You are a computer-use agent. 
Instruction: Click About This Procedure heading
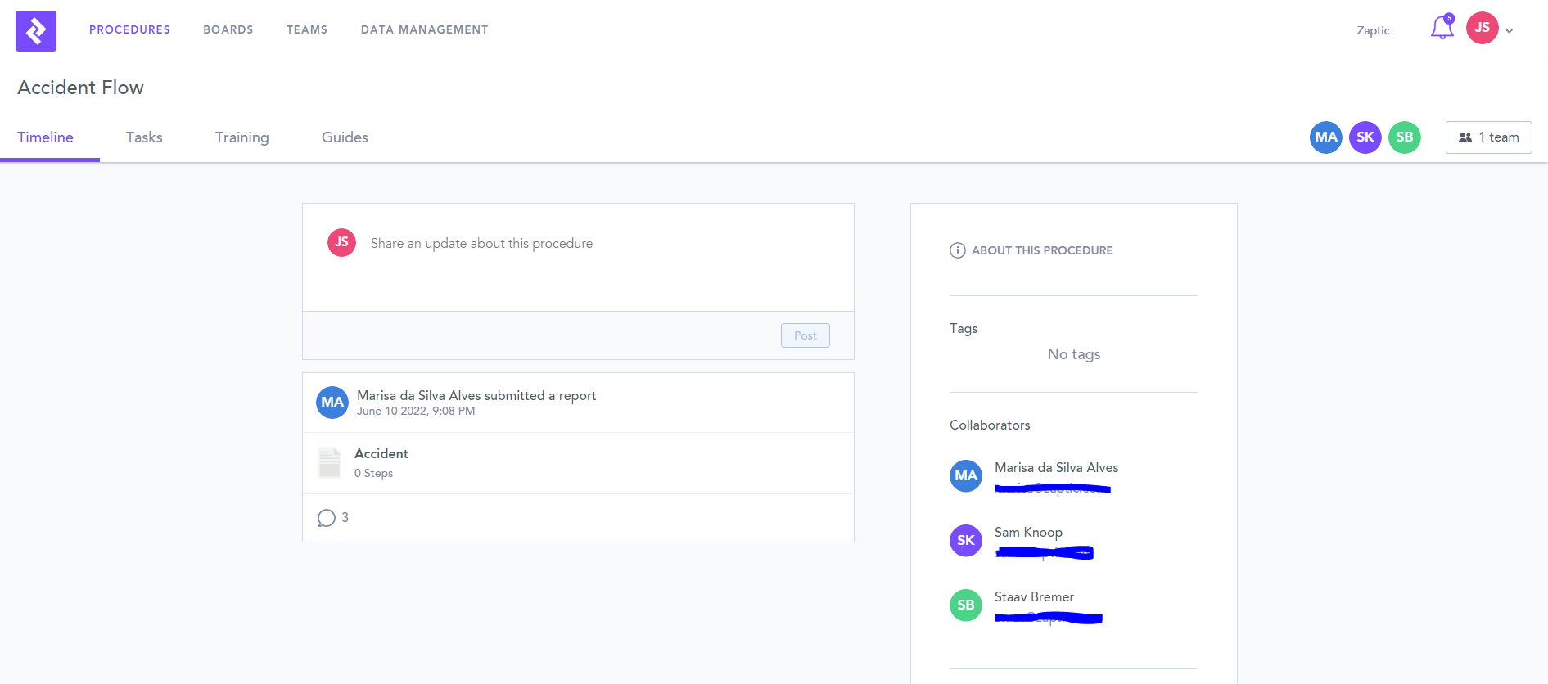tap(1042, 250)
